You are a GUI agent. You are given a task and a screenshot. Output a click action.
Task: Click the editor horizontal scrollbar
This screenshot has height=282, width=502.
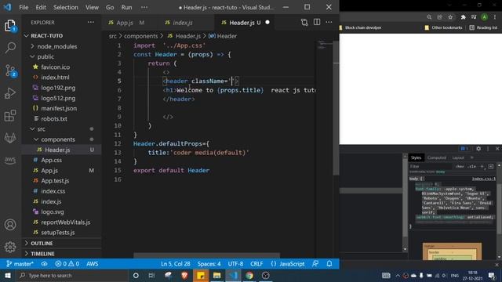pos(206,255)
